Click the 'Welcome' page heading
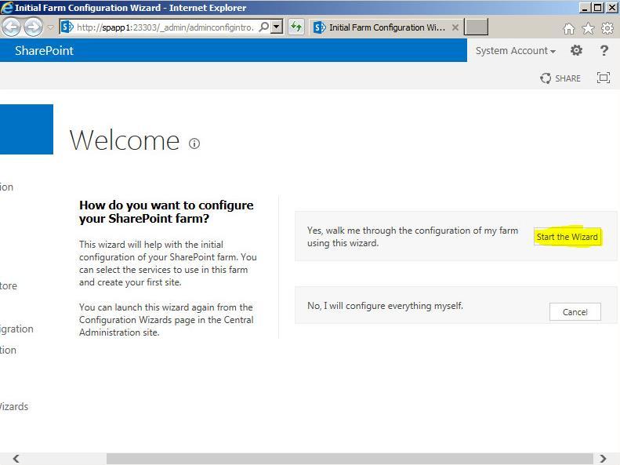The height and width of the screenshot is (465, 620). [x=125, y=140]
